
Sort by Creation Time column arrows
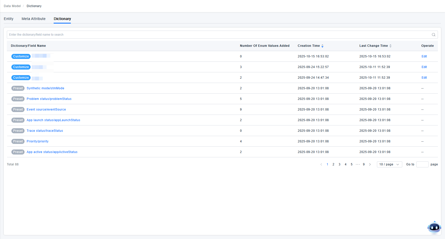pos(322,46)
